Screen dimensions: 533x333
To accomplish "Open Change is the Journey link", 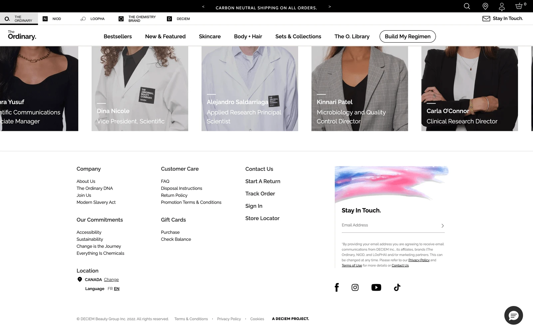I will pos(99,246).
